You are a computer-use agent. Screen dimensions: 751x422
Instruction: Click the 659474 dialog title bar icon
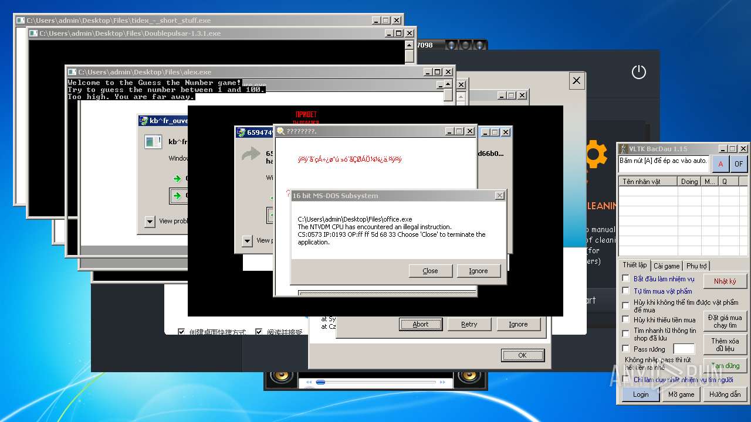tap(241, 132)
